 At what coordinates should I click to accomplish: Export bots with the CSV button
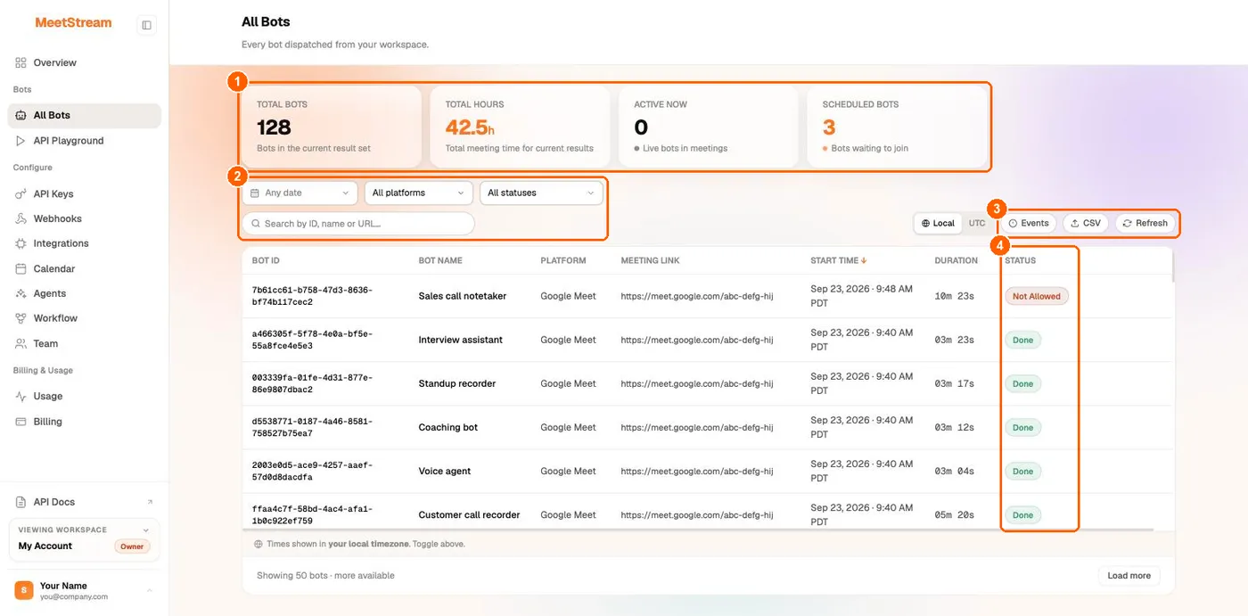pos(1086,223)
